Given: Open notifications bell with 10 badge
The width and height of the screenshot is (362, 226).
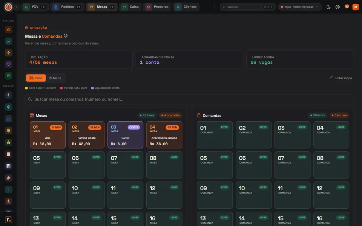Looking at the screenshot, I should [x=347, y=7].
